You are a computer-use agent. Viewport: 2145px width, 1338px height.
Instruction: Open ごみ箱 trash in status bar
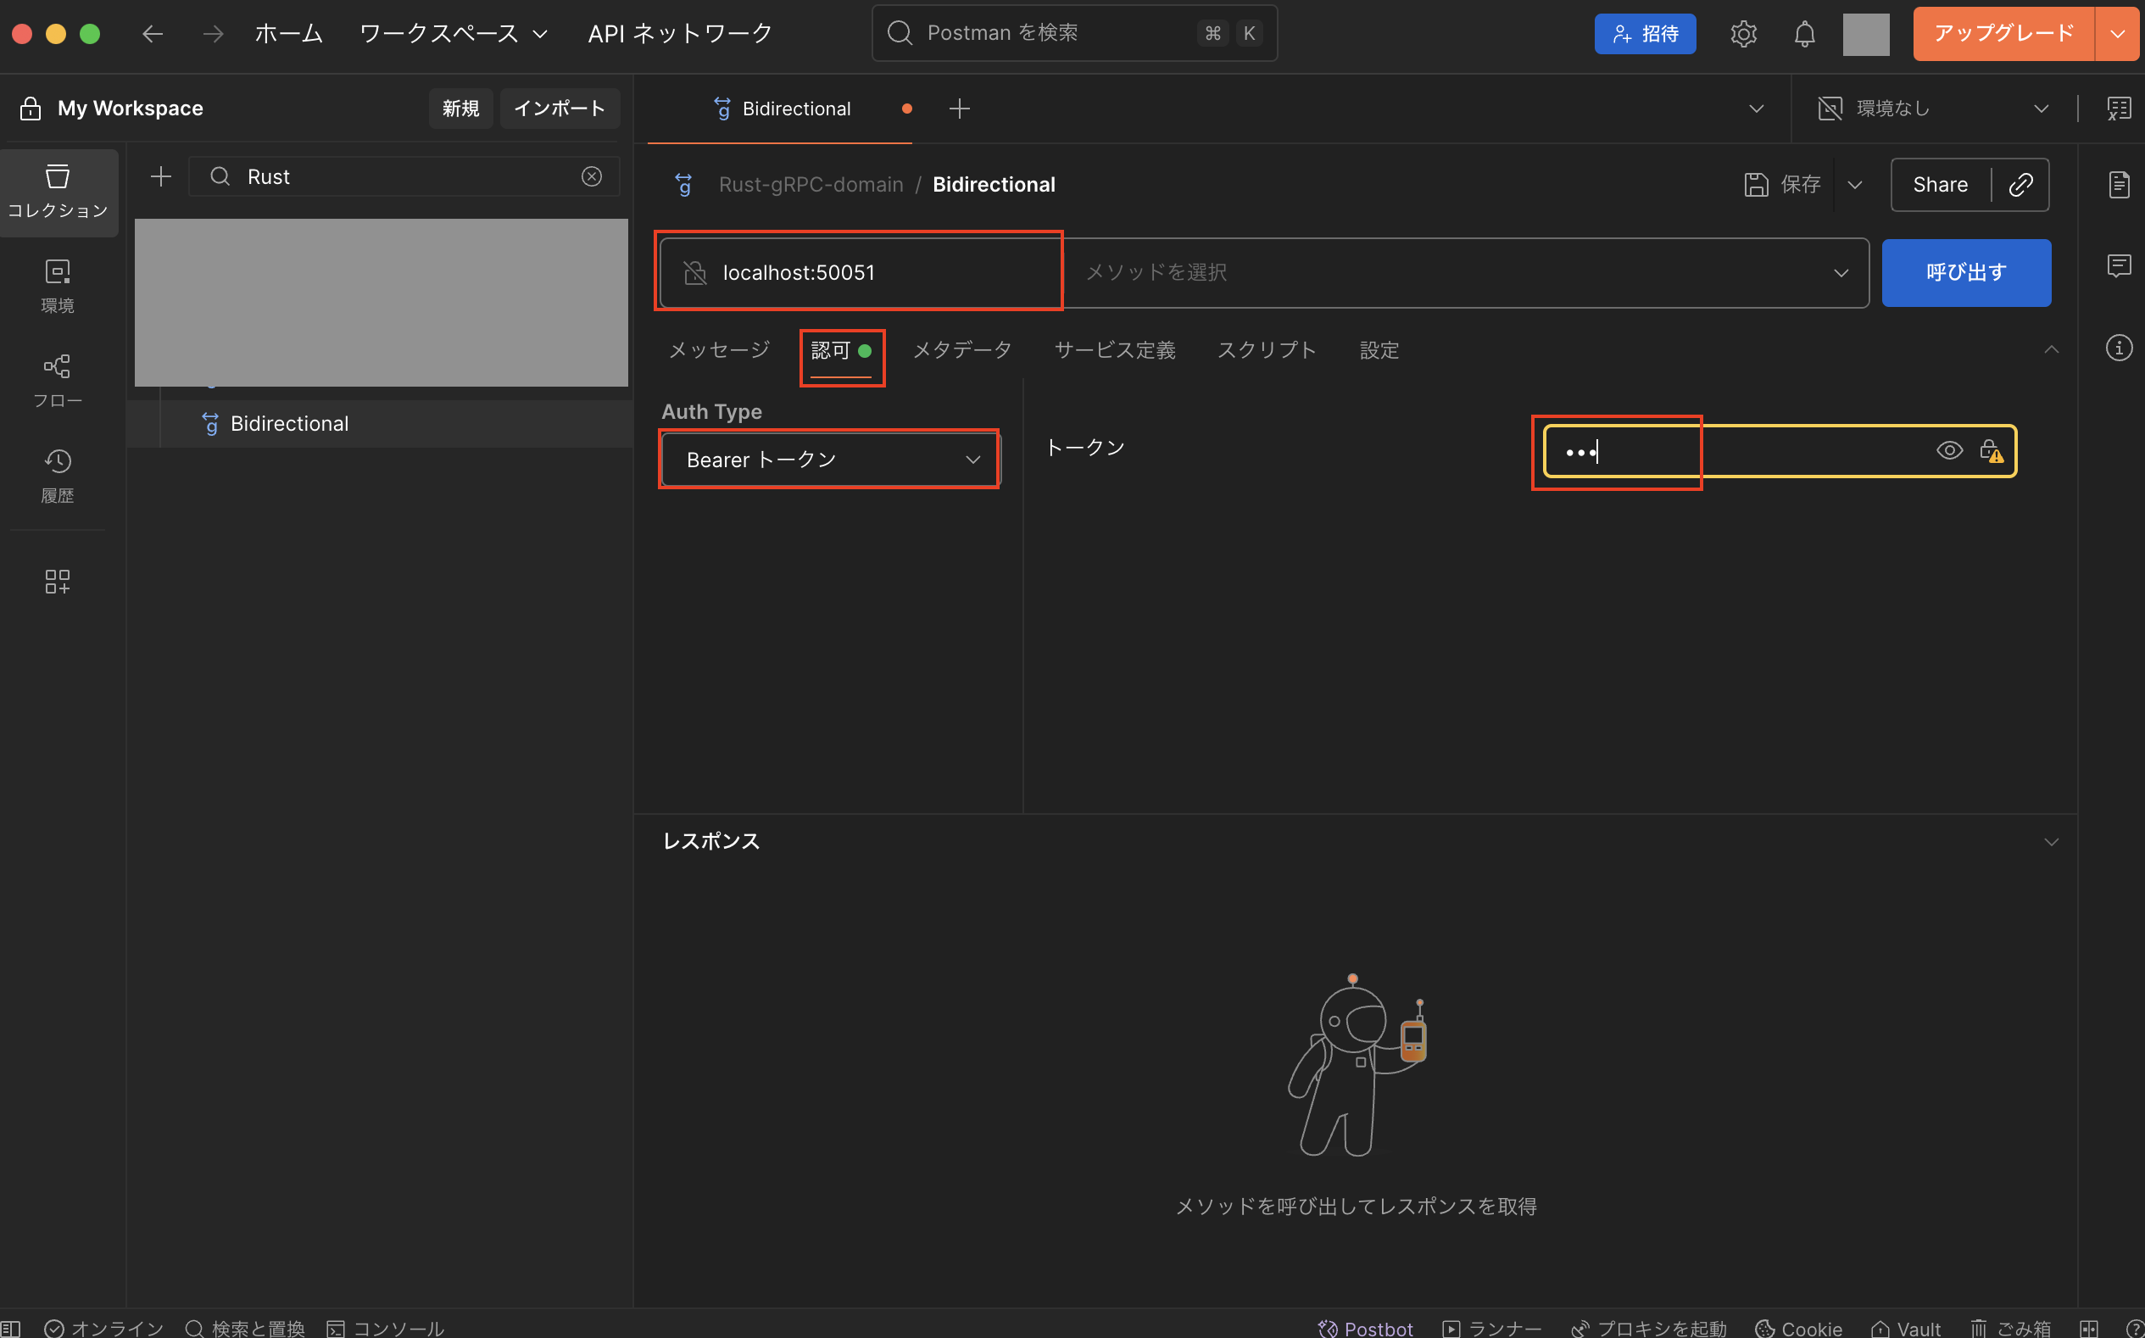pyautogui.click(x=2010, y=1329)
